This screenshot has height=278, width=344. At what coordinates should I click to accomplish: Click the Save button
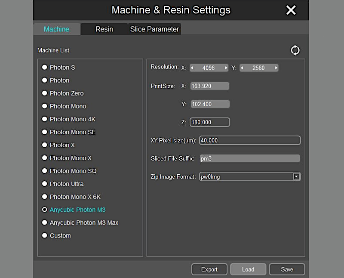(287, 269)
